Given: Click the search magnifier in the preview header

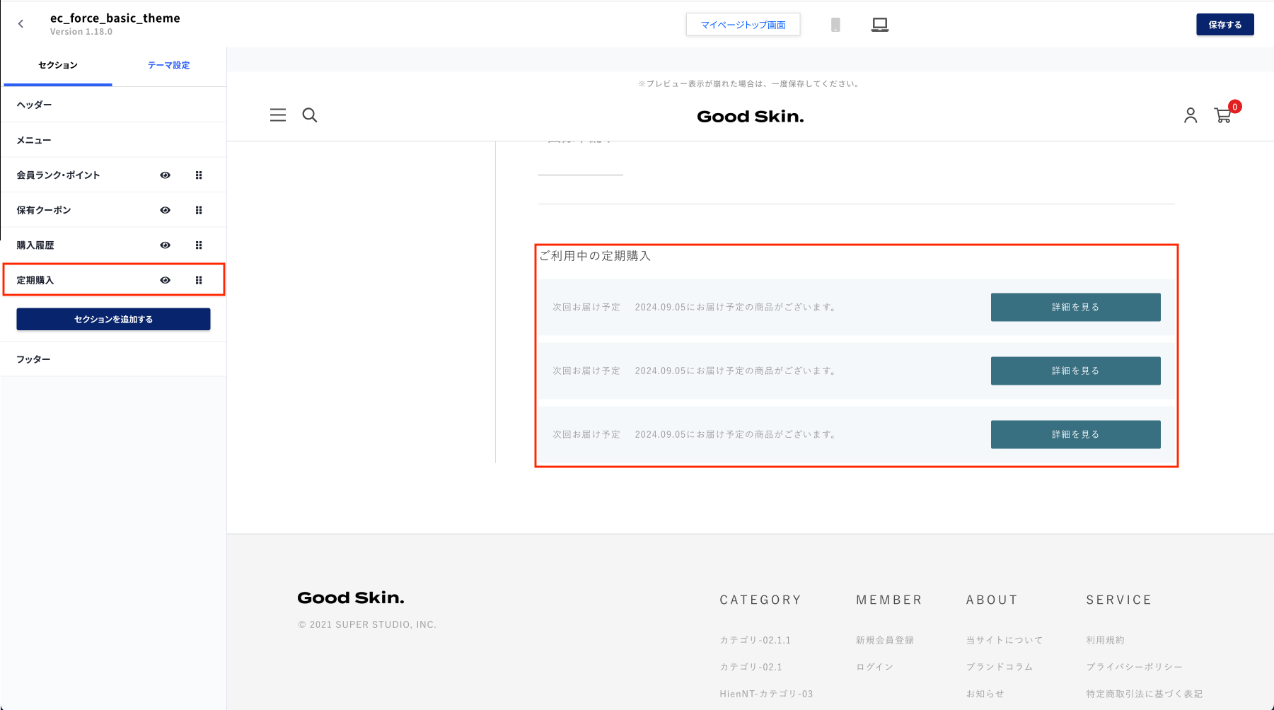Looking at the screenshot, I should (x=310, y=115).
